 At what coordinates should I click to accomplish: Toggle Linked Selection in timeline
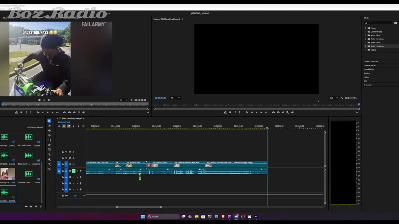click(x=69, y=126)
